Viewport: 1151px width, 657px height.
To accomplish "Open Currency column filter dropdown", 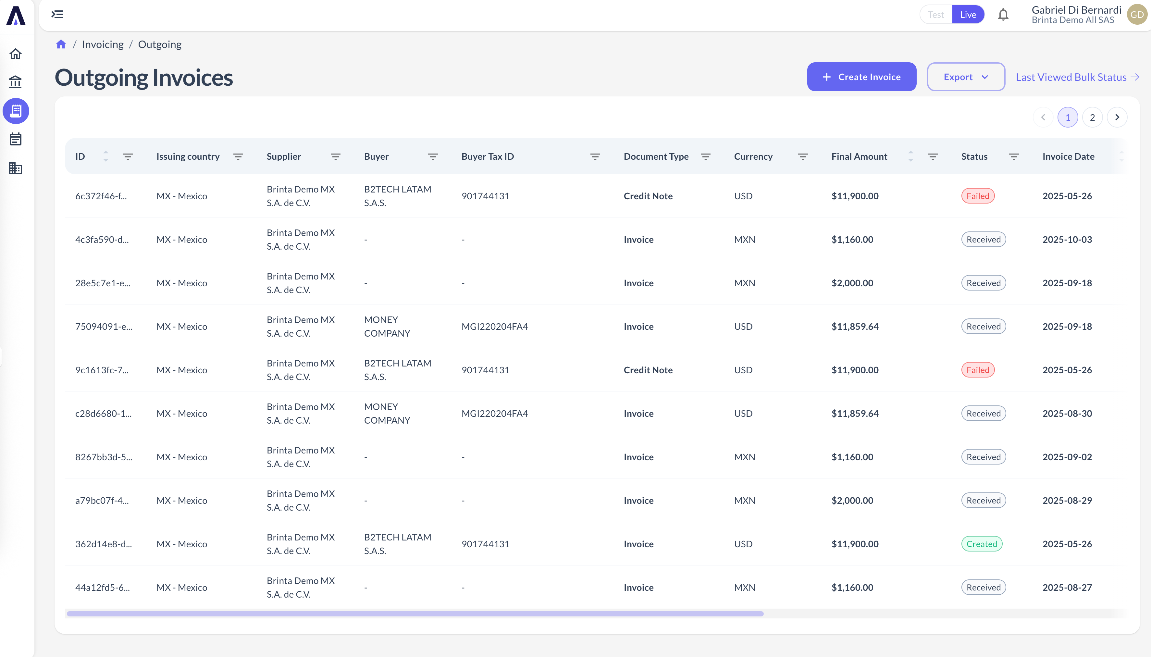I will click(x=803, y=156).
